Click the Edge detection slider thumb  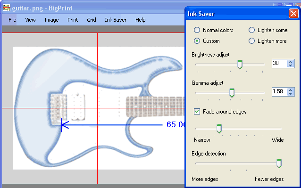[x=279, y=163]
